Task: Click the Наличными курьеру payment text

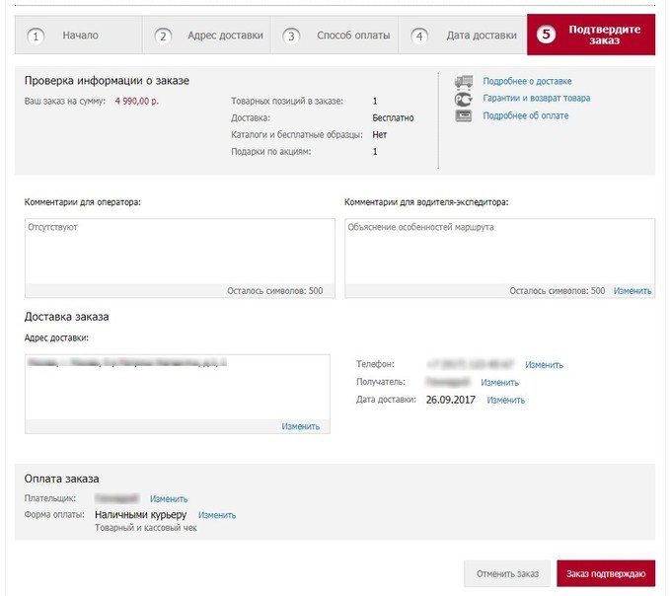Action: pos(140,515)
